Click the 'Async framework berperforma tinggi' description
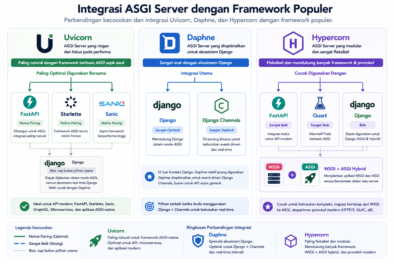The width and height of the screenshot is (394, 263). click(x=112, y=134)
